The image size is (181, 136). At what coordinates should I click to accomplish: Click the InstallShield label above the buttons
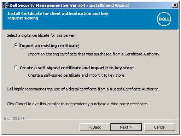[14, 119]
